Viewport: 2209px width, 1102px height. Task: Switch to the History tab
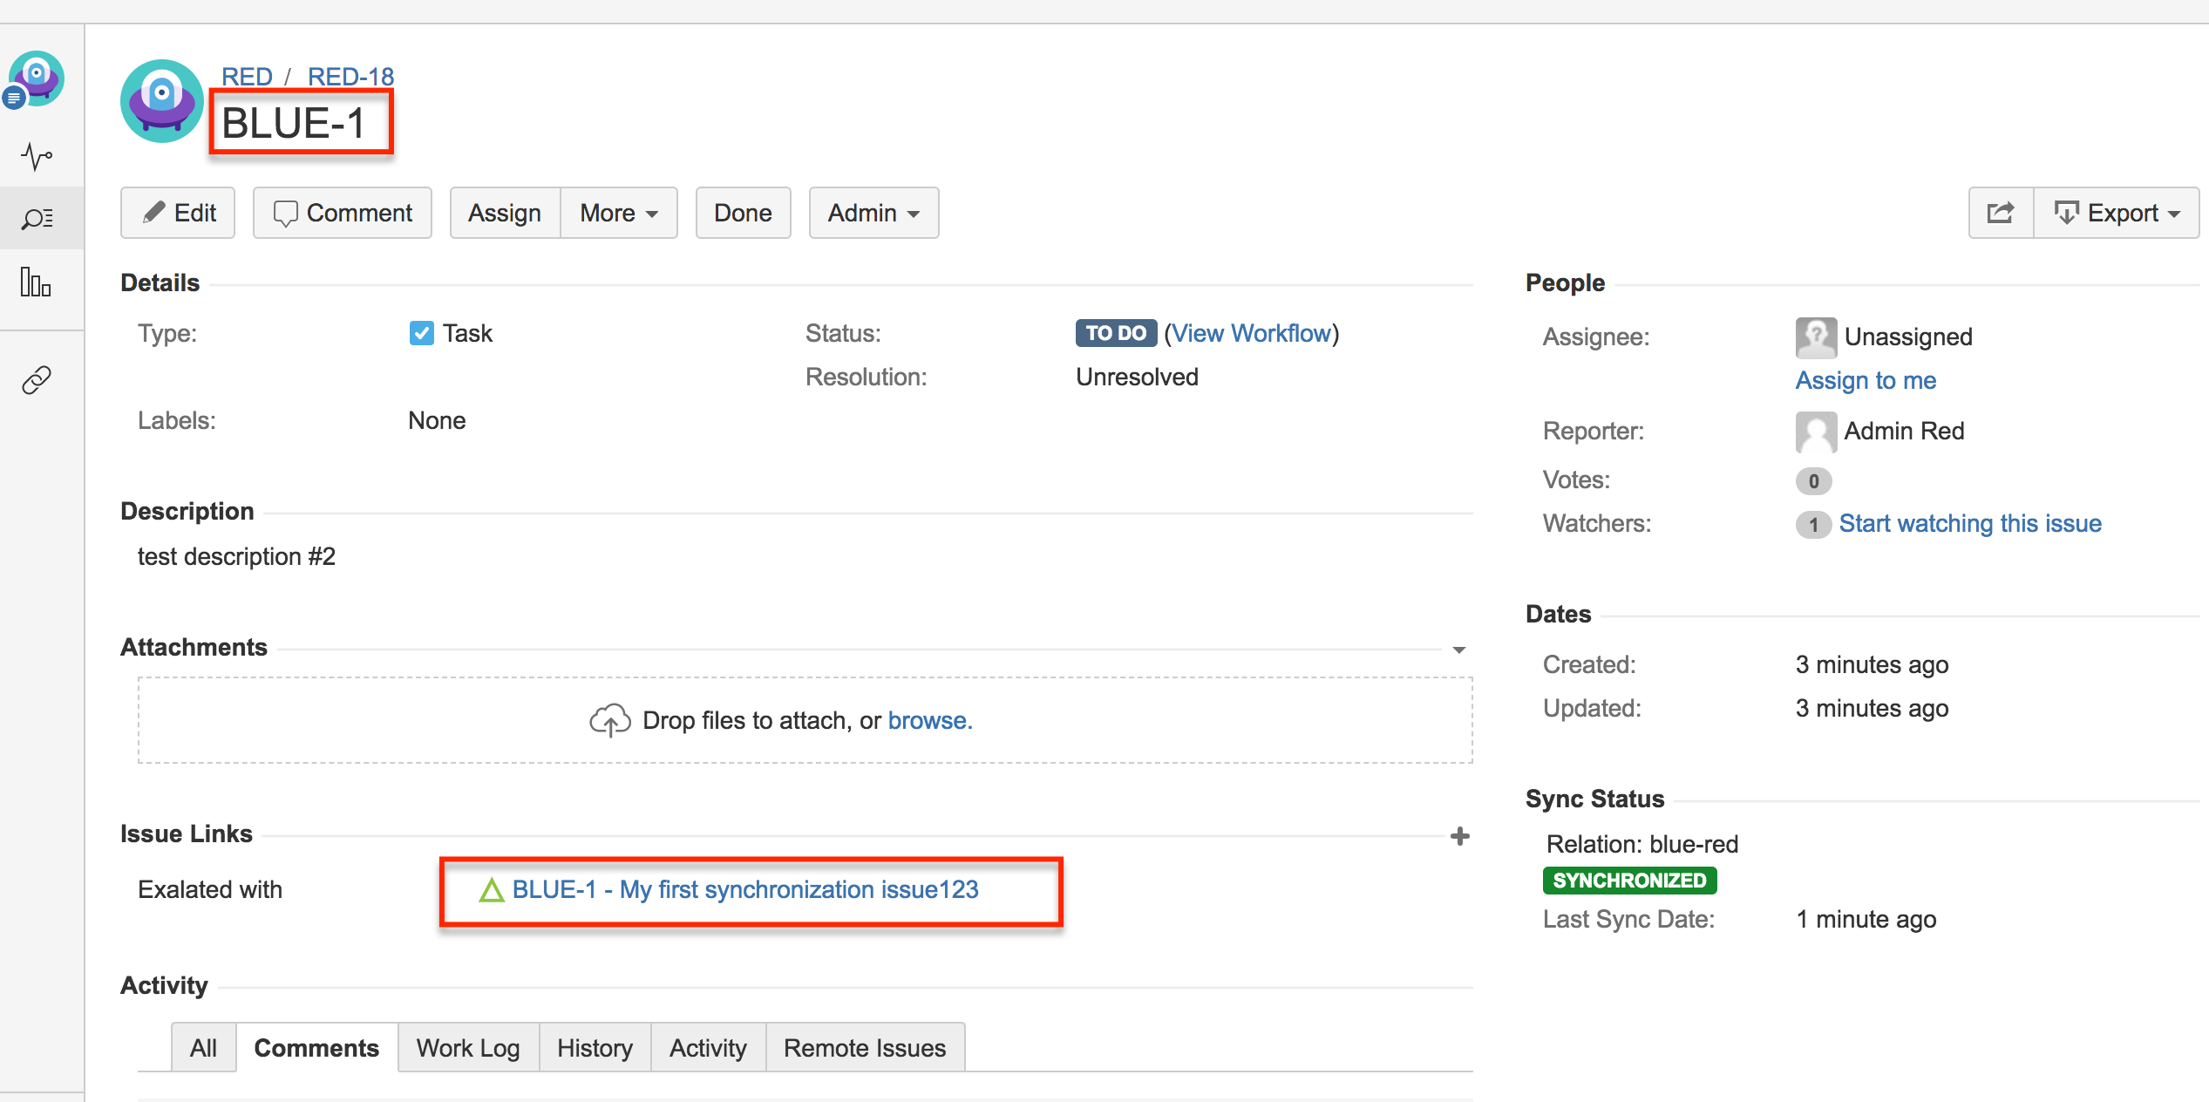(595, 1048)
